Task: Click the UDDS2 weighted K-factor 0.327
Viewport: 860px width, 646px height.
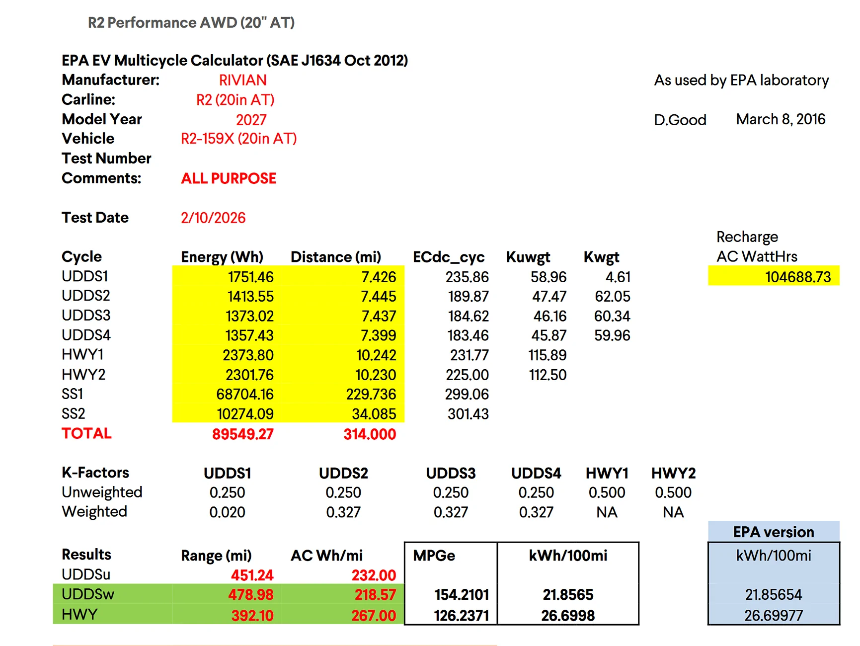Action: pos(343,512)
